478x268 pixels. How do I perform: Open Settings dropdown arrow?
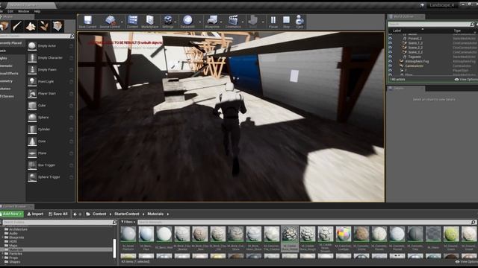(175, 22)
